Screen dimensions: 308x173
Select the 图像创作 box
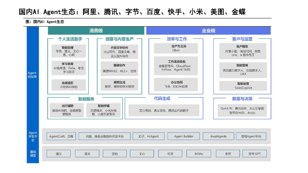tap(119, 69)
